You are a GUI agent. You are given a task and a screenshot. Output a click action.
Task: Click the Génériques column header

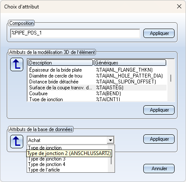(130, 63)
